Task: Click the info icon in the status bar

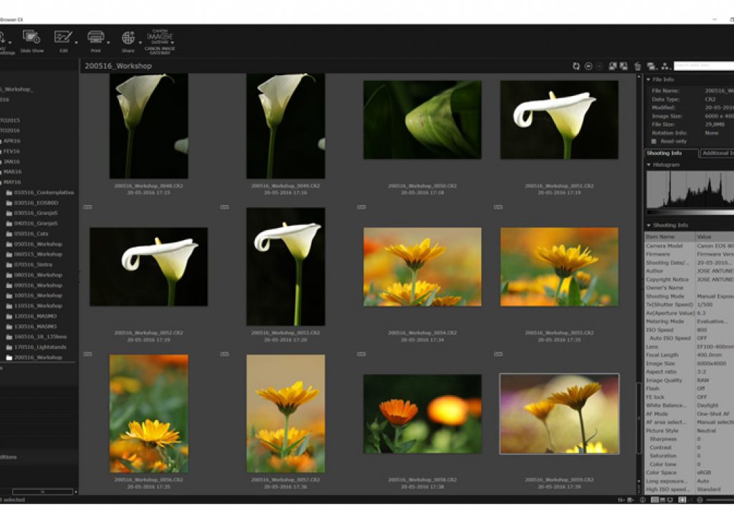Action: [x=643, y=500]
